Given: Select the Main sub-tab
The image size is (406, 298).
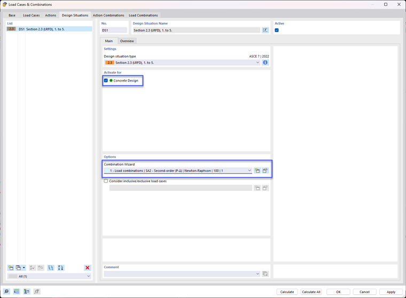Looking at the screenshot, I should coord(109,41).
